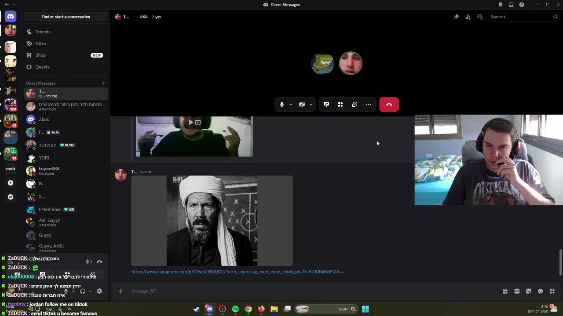563x316 pixels.
Task: Create new DM with plus icon
Action: pyautogui.click(x=103, y=83)
